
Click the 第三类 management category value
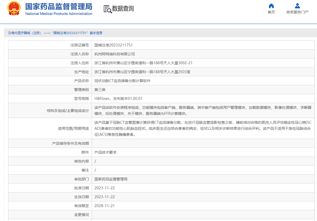pyautogui.click(x=100, y=90)
